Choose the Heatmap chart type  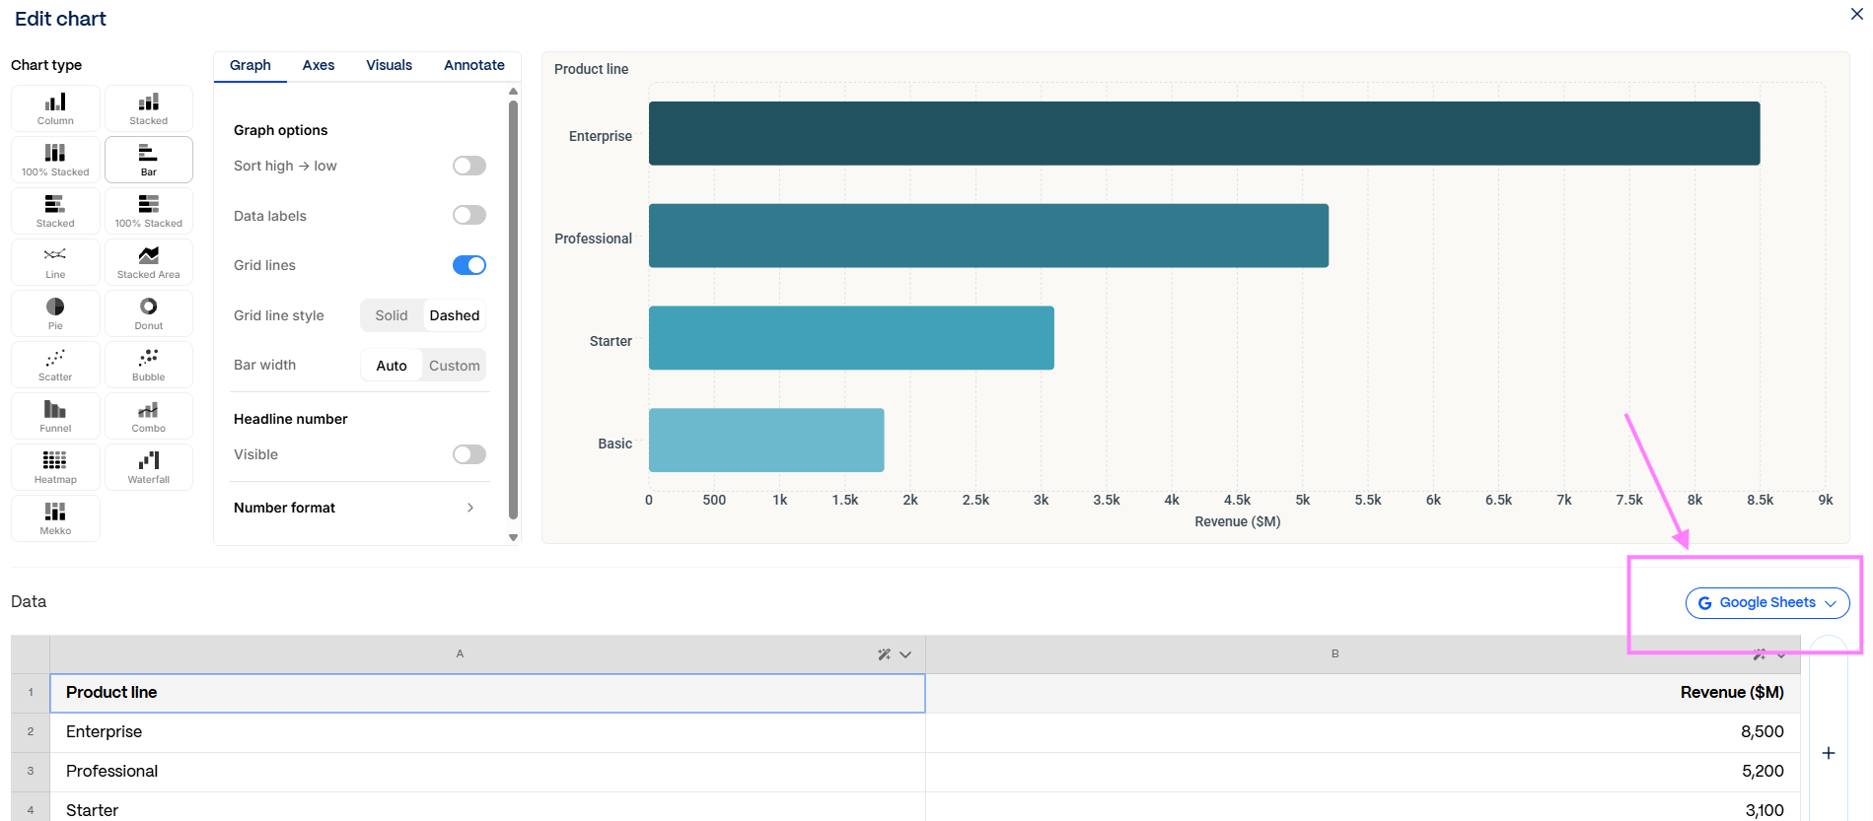tap(55, 467)
